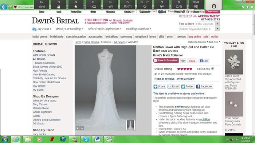The image size is (255, 143).
Task: Zoom out gown image minus
Action: (82, 128)
